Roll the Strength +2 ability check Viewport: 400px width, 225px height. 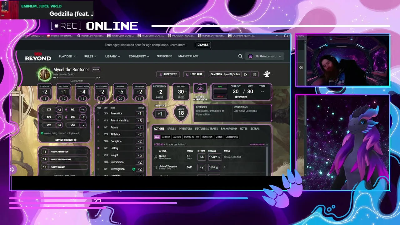(45, 92)
